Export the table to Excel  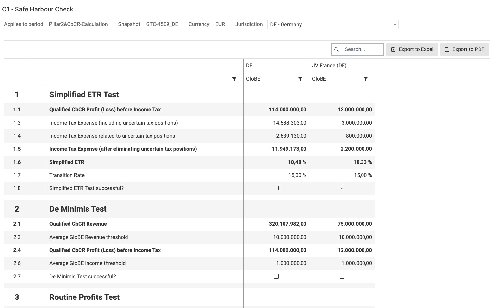[412, 49]
